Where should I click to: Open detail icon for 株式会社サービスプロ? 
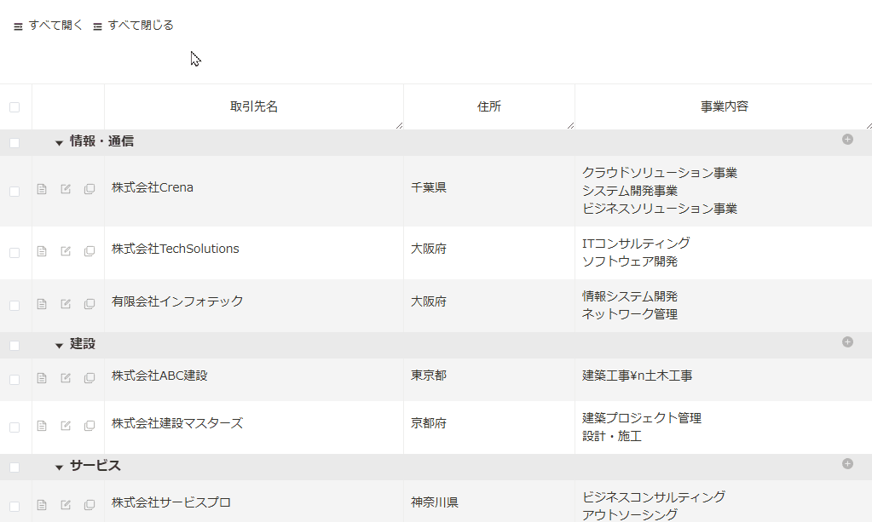[x=42, y=505]
